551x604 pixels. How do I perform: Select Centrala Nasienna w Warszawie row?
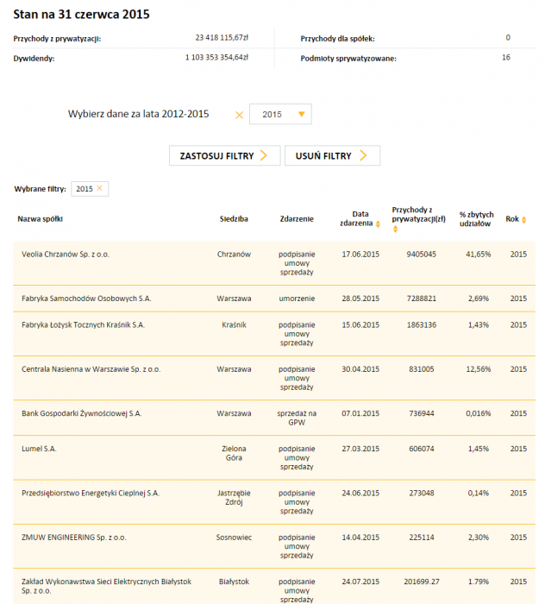click(x=274, y=378)
